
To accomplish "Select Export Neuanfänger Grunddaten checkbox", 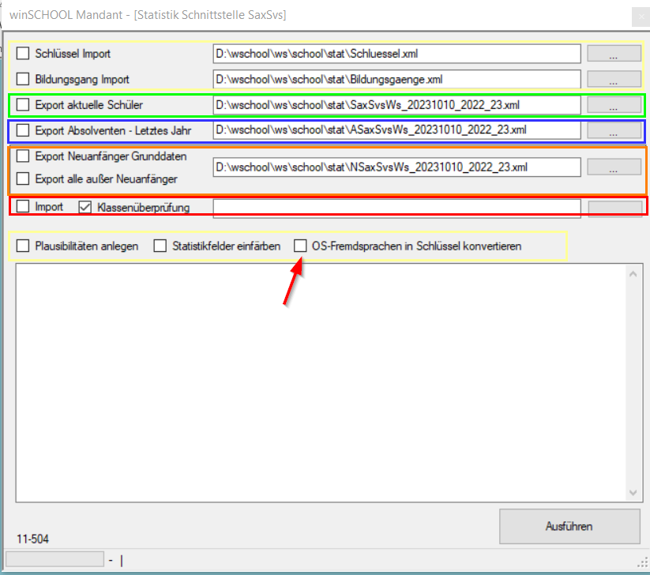I will [23, 156].
